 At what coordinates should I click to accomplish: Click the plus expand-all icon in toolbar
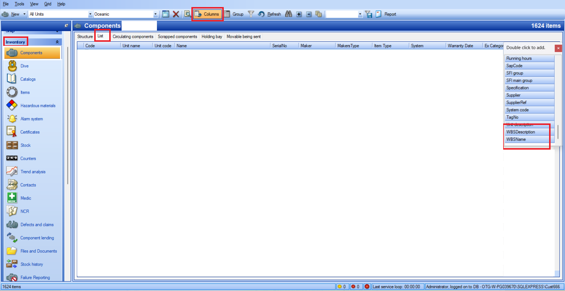tap(299, 14)
